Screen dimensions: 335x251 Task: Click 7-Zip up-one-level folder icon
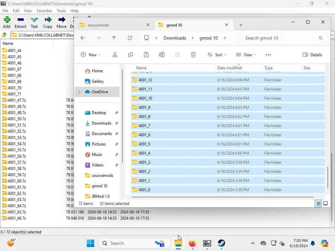point(4,35)
